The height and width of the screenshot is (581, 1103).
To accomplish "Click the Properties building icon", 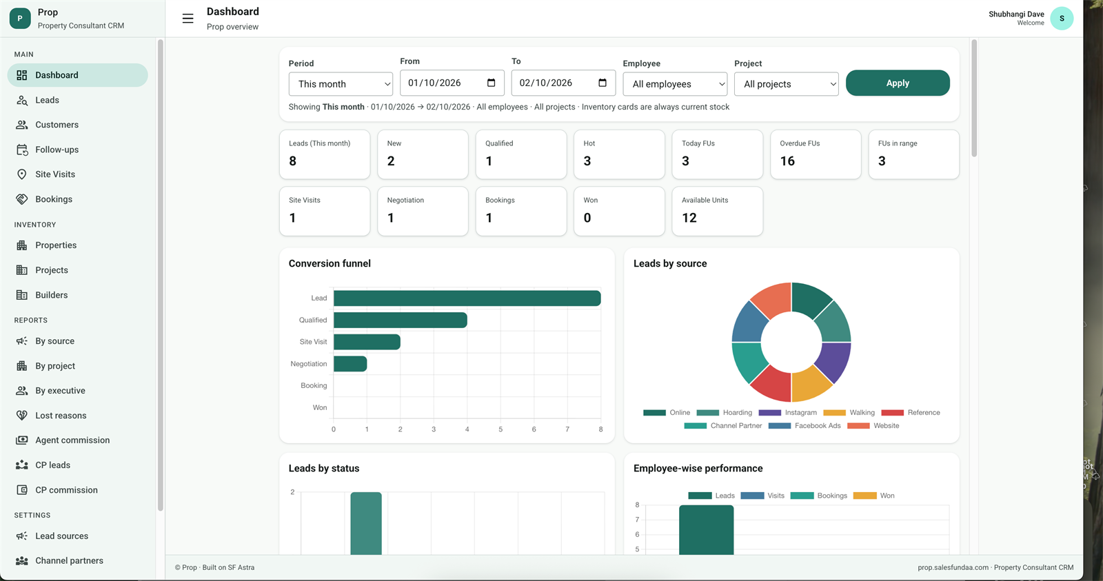I will click(22, 245).
